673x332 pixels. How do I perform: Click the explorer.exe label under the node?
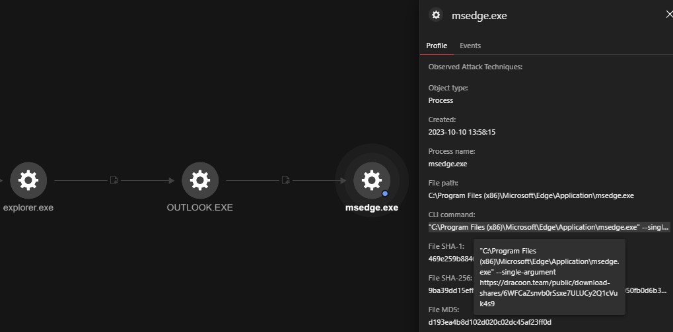click(28, 207)
